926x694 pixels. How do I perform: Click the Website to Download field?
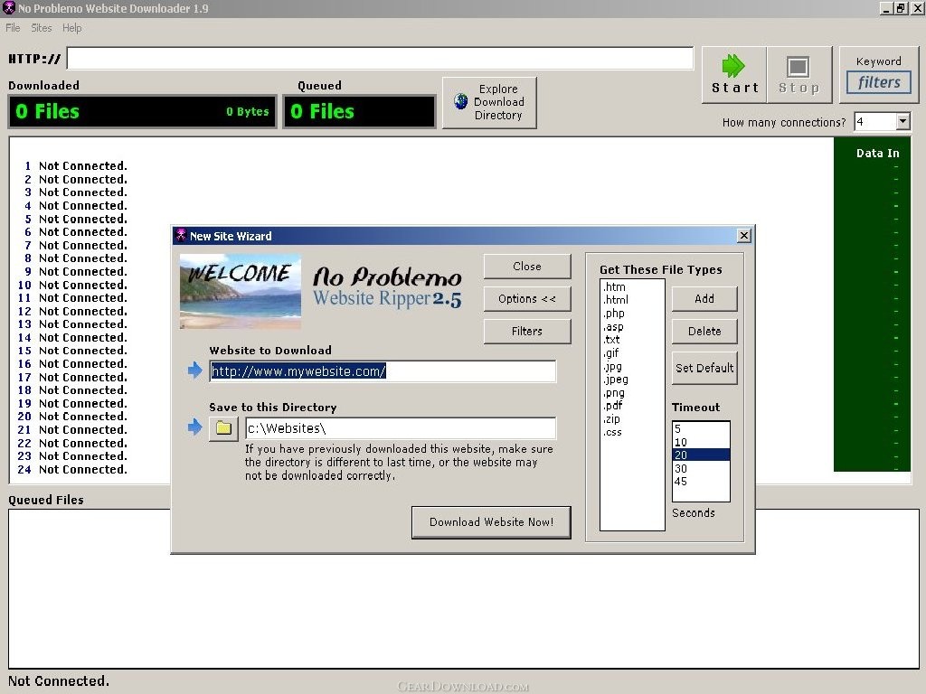(383, 371)
